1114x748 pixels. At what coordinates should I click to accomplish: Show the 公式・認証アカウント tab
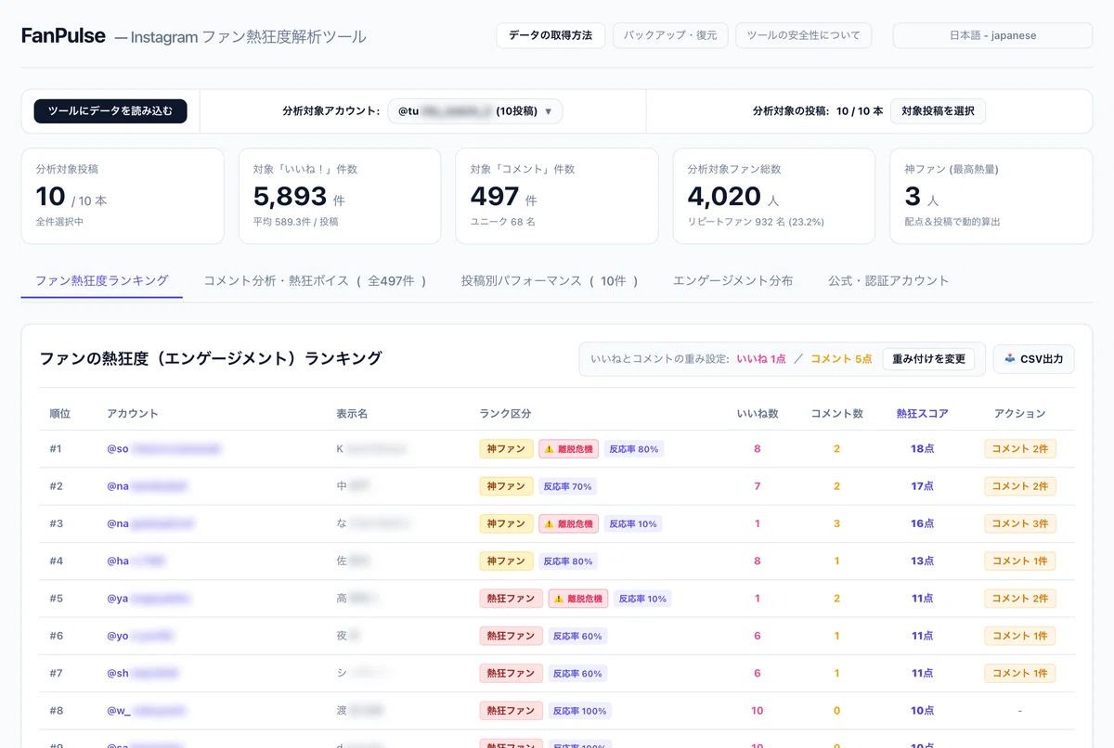point(888,280)
